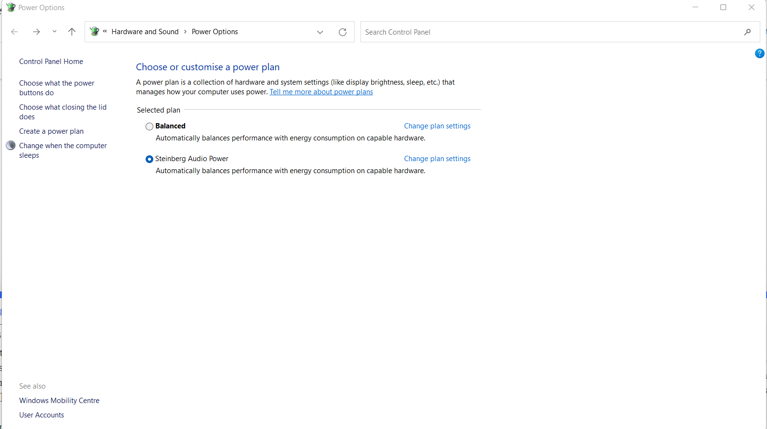Navigate to Hardware and Sound breadcrumb
Image resolution: width=767 pixels, height=429 pixels.
[x=145, y=32]
